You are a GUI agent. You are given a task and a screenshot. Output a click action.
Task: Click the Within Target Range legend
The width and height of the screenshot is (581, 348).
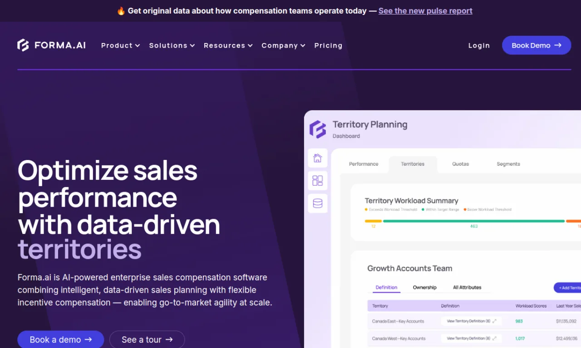click(440, 210)
